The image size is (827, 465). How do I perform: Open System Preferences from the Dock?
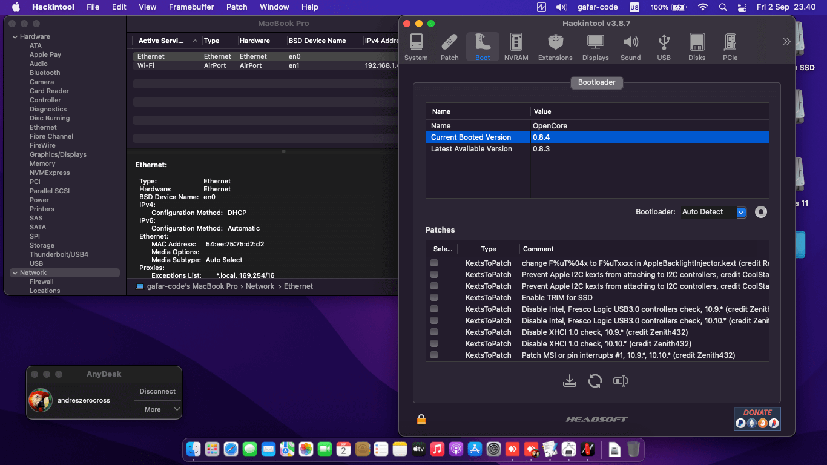494,449
